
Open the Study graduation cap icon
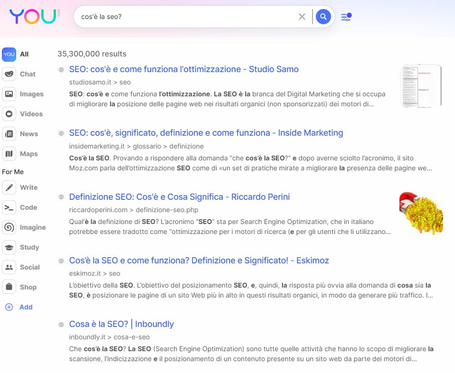9,247
